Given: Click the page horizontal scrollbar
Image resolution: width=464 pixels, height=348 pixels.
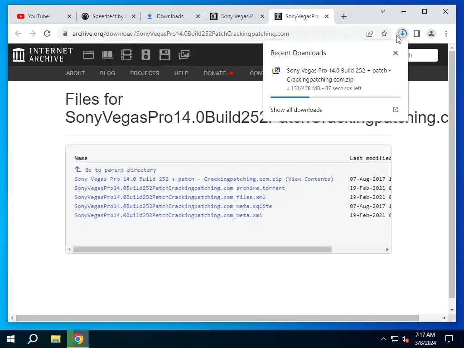Looking at the screenshot, I should pyautogui.click(x=217, y=318).
